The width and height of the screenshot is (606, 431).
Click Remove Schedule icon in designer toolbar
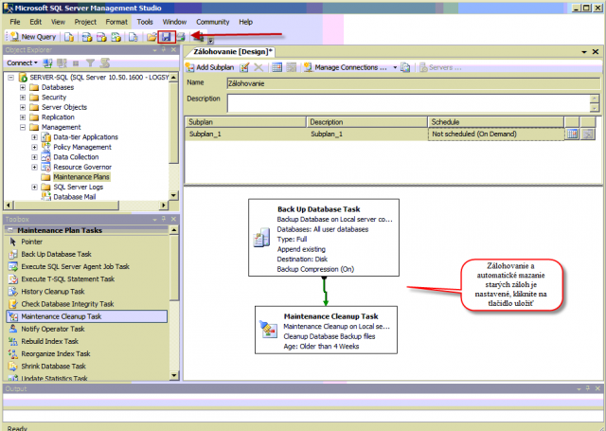291,67
